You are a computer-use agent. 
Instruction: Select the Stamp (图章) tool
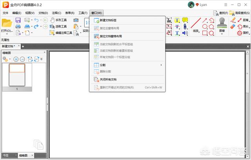click(x=222, y=24)
